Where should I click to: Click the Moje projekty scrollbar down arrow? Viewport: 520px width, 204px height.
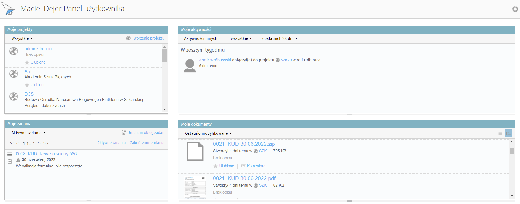165,109
